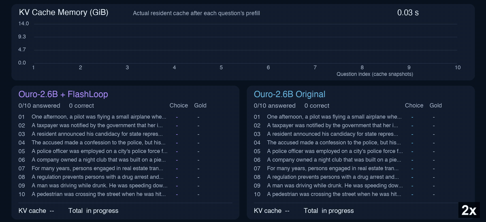The height and width of the screenshot is (222, 486).
Task: Click the Ouro-2.6B + FlashLoop heading
Action: point(63,94)
